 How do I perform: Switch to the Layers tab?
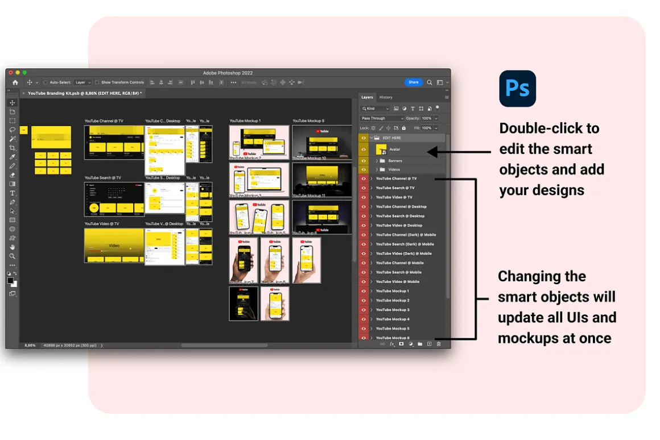367,97
